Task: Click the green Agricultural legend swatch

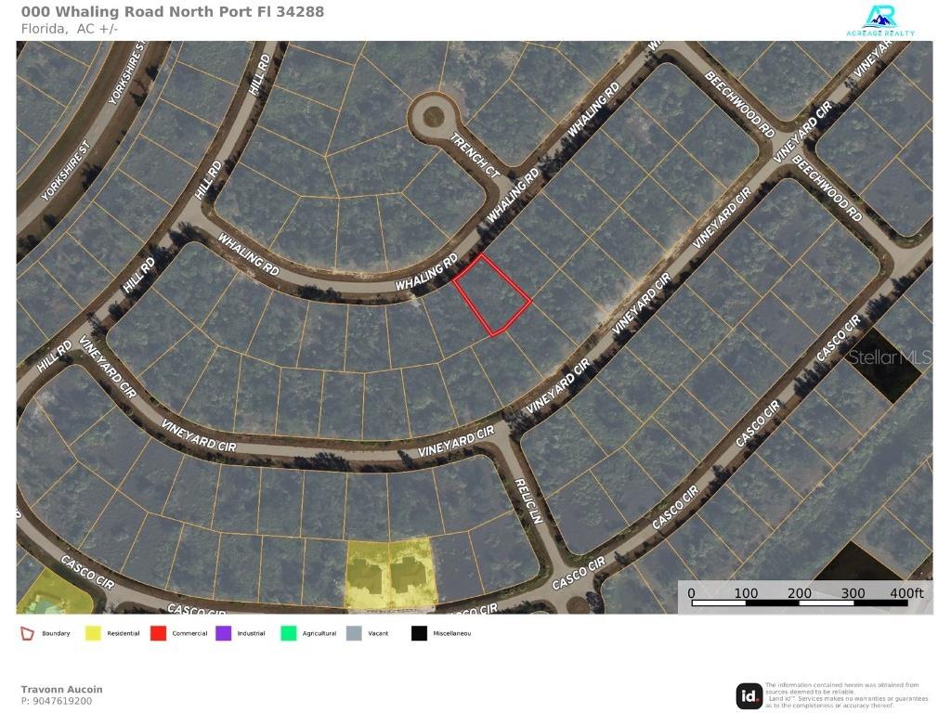Action: [x=288, y=633]
